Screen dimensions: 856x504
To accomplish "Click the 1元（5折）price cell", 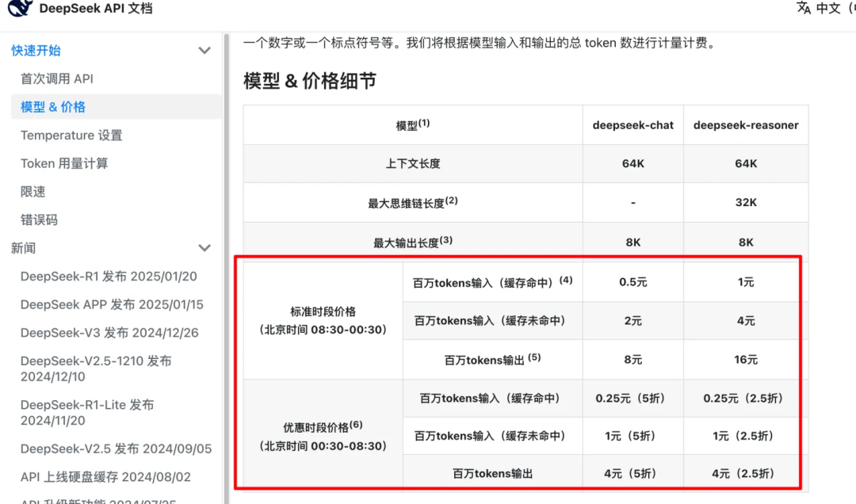I will (x=632, y=437).
